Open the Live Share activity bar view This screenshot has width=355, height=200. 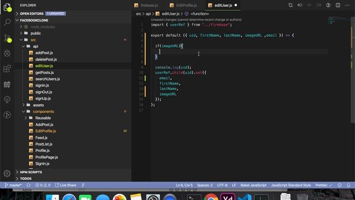(7, 84)
